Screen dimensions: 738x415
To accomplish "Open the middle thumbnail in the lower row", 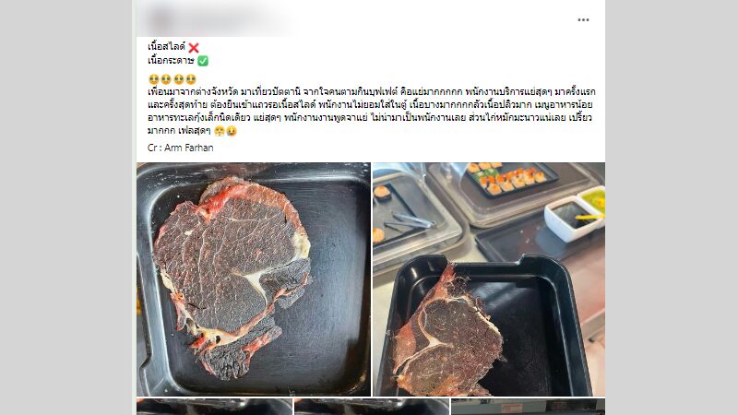I will (372, 407).
